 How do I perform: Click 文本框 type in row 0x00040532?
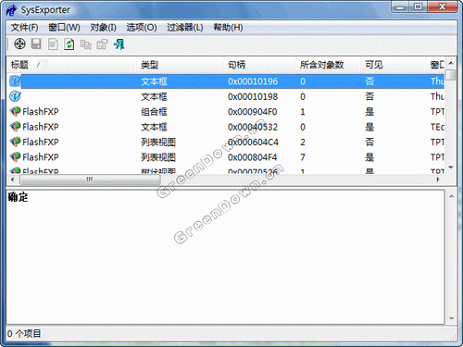tap(154, 127)
